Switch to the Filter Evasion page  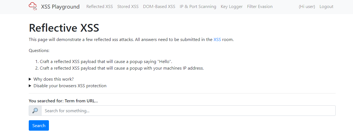coord(260,7)
